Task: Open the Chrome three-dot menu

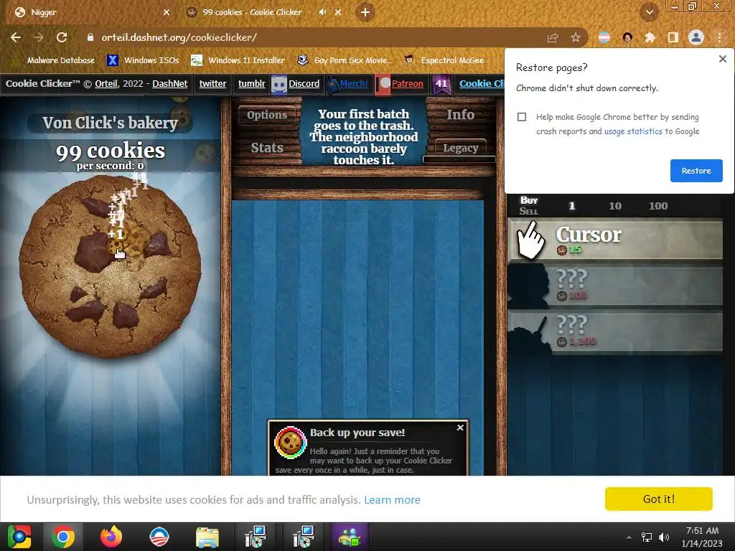Action: coord(719,37)
